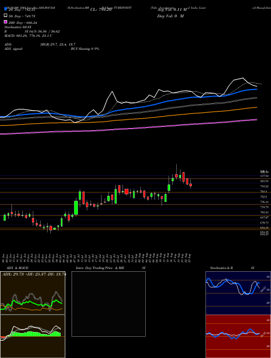271x358 pixels.
Task: Click the peak of the white price line
Action: (243, 78)
